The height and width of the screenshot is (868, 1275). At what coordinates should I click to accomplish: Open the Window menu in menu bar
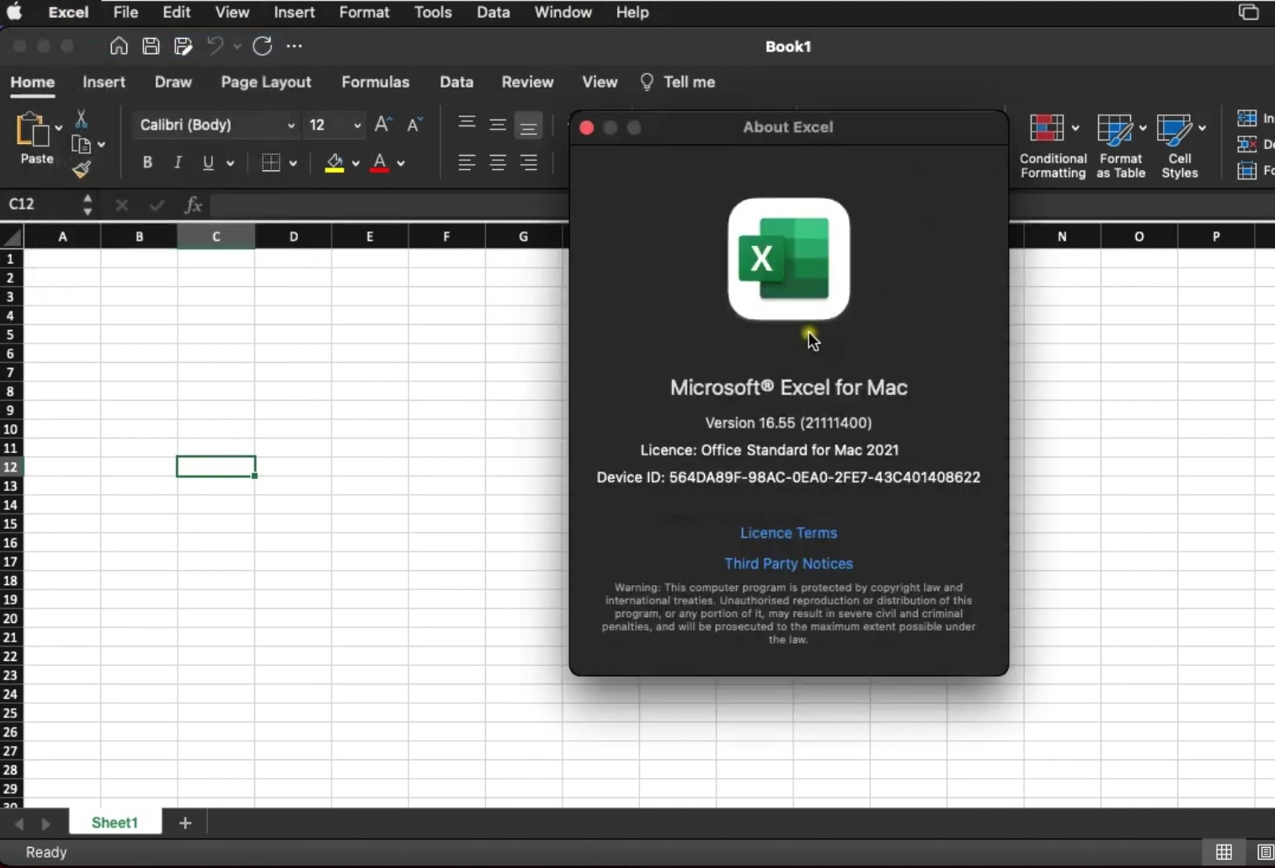pyautogui.click(x=563, y=13)
